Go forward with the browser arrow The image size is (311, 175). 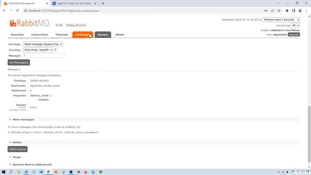pyautogui.click(x=11, y=11)
